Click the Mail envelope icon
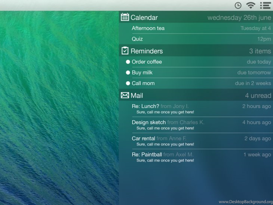 pyautogui.click(x=125, y=95)
